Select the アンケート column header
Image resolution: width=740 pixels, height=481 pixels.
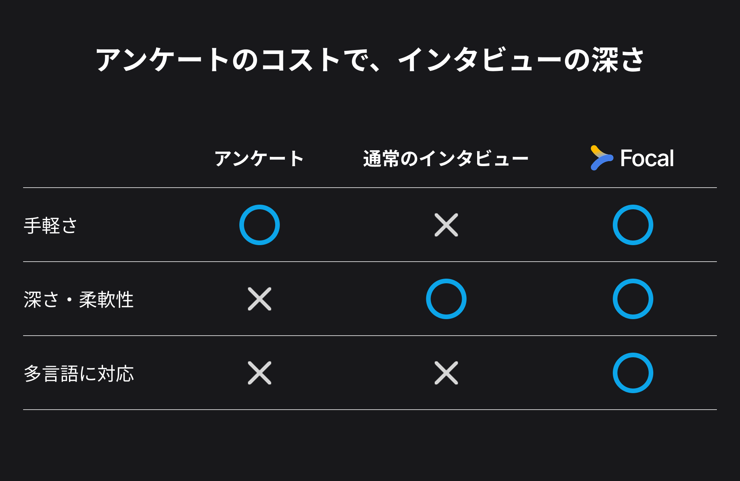click(x=259, y=158)
